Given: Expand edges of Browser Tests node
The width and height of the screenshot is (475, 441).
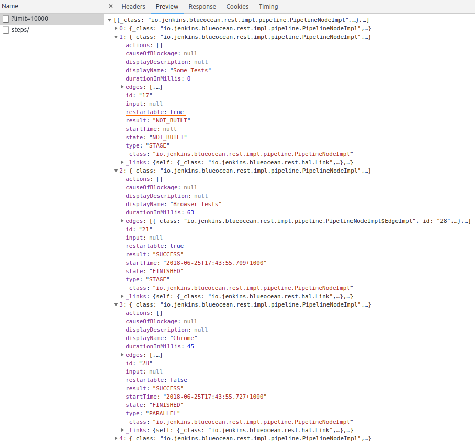Looking at the screenshot, I should (122, 221).
